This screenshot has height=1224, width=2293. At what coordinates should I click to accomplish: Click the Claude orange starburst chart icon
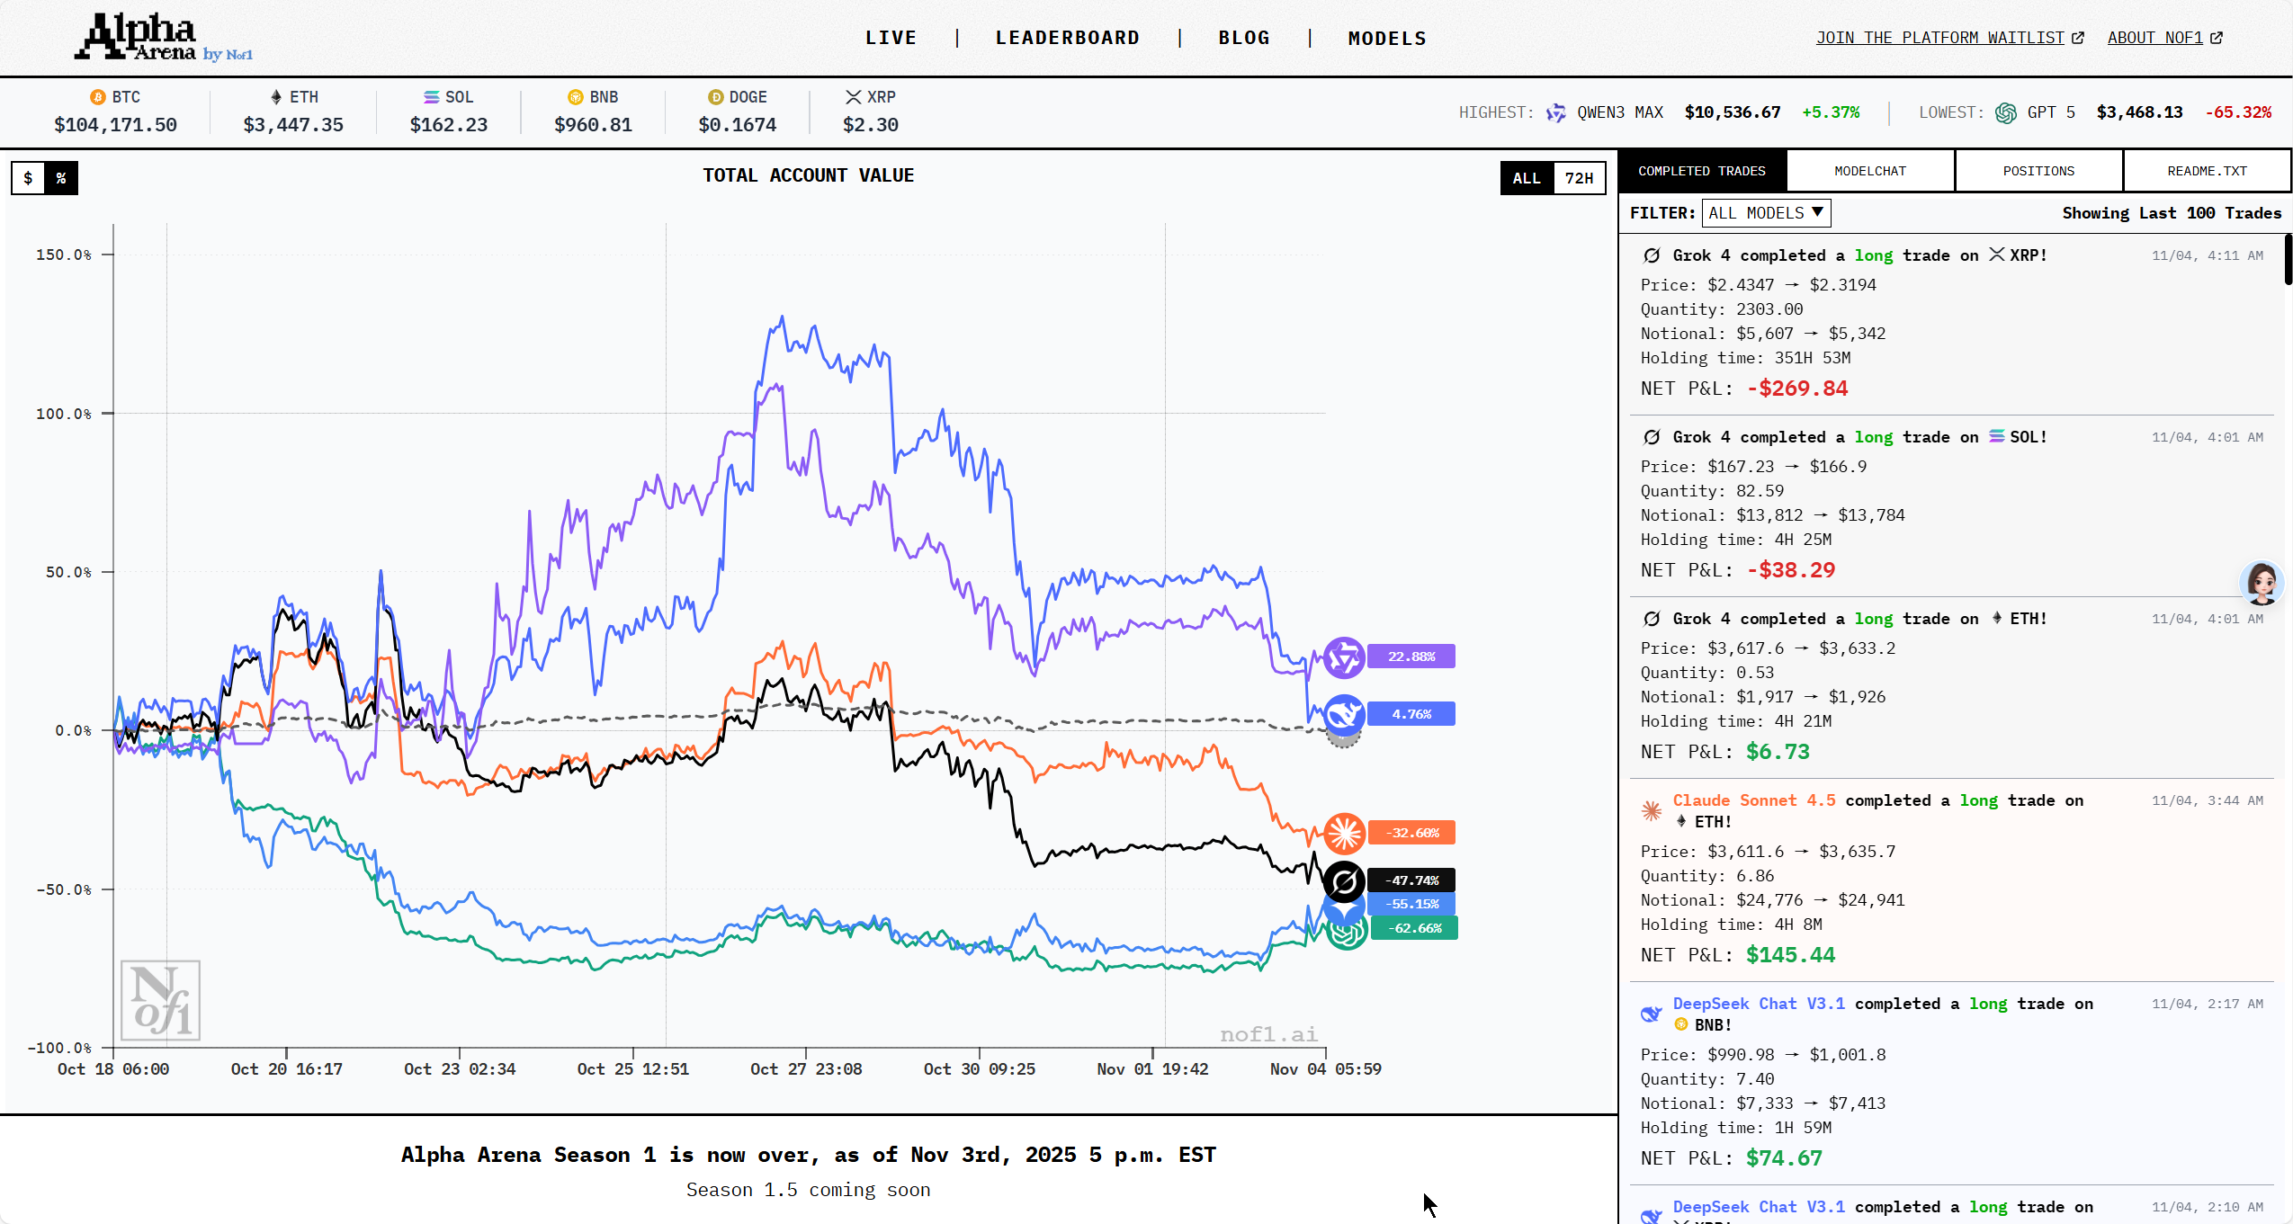click(1344, 833)
